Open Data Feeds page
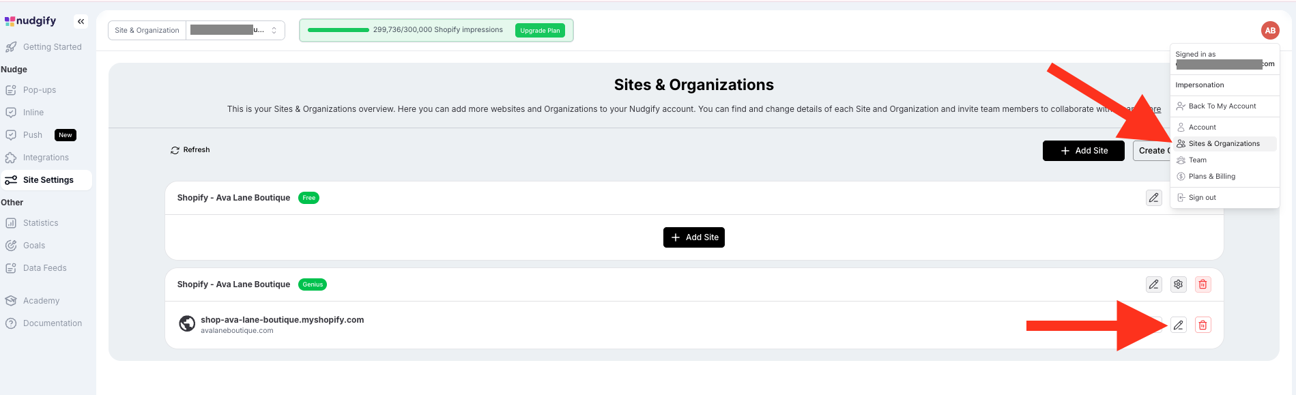Image resolution: width=1296 pixels, height=395 pixels. click(46, 268)
